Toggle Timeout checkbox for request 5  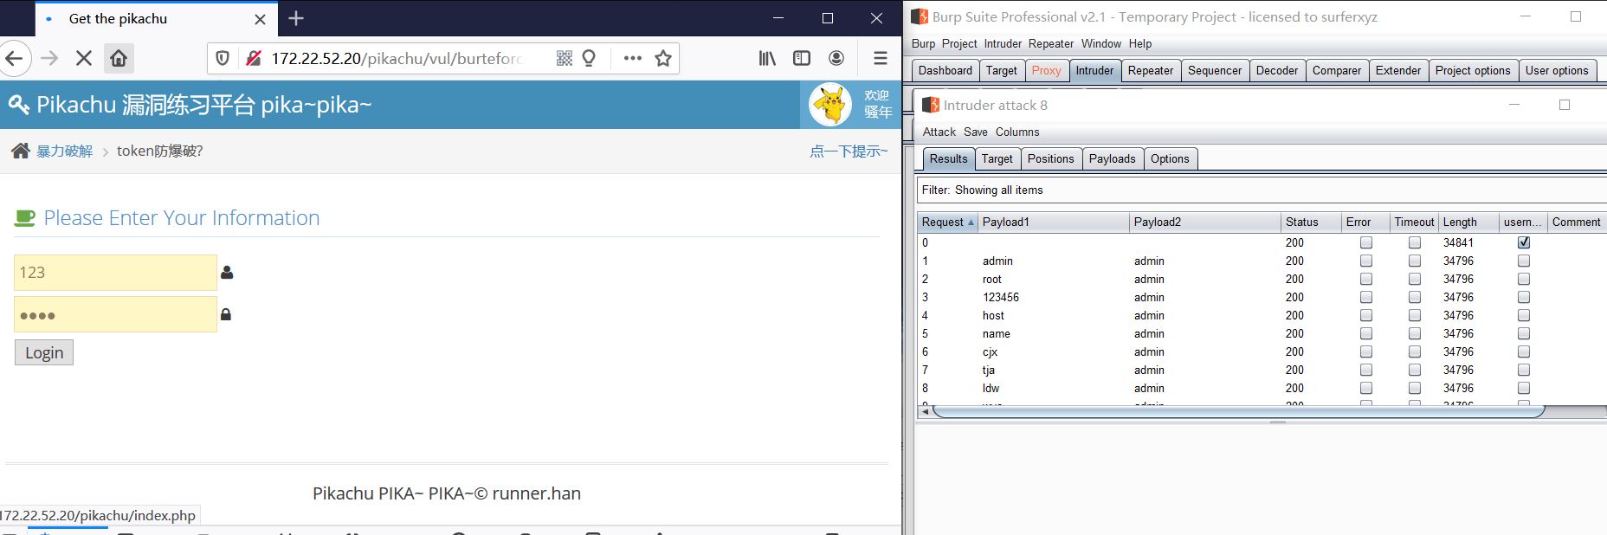pyautogui.click(x=1415, y=333)
